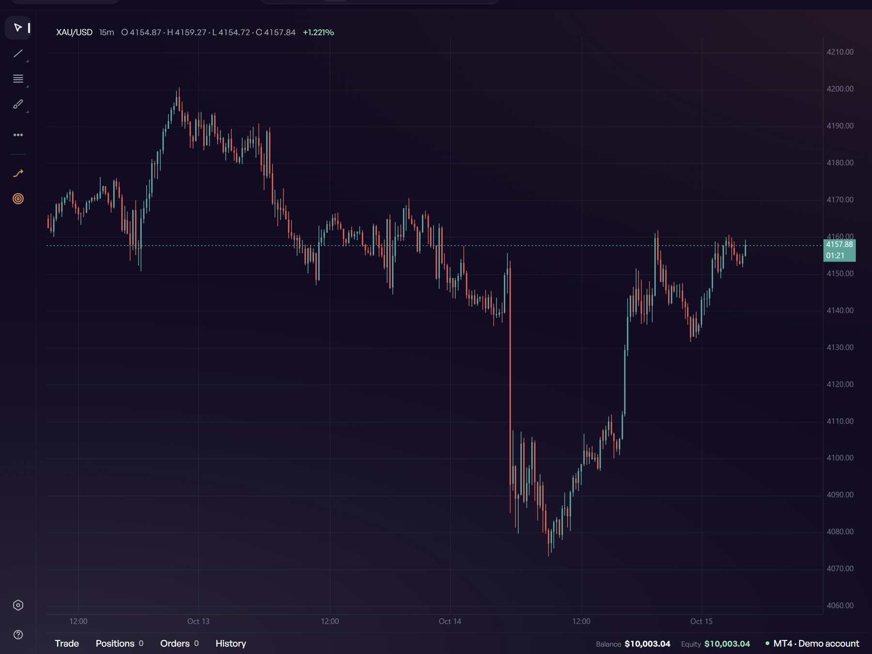Screen dimensions: 872x654
Task: Click the 4200.00 price axis label
Action: point(840,89)
